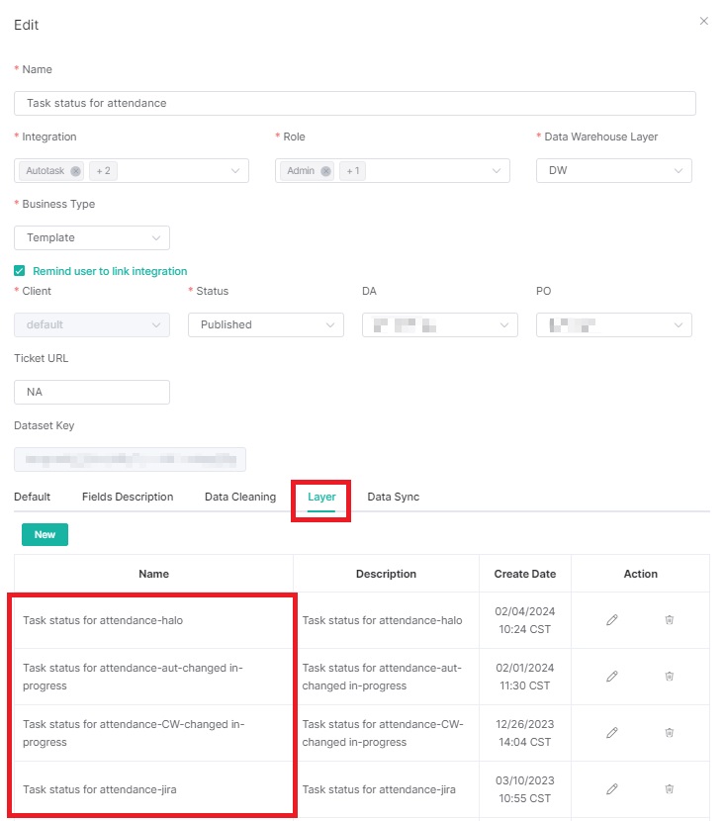Close the Edit dialog
725x821 pixels.
pos(703,20)
